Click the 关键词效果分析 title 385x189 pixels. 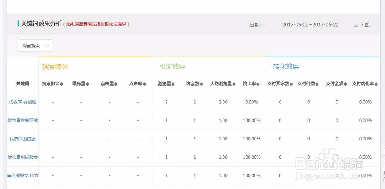click(x=41, y=24)
